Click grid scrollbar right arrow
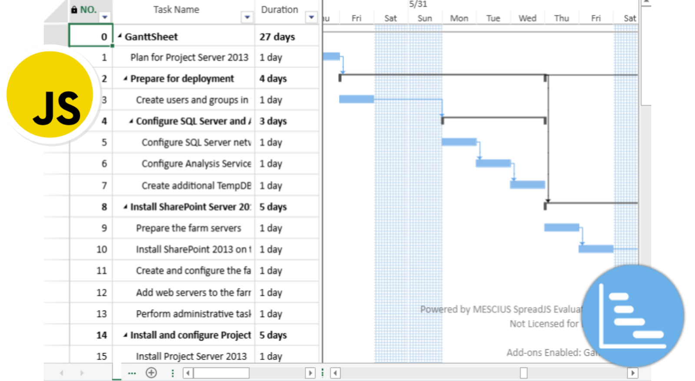The width and height of the screenshot is (695, 381). [x=310, y=373]
